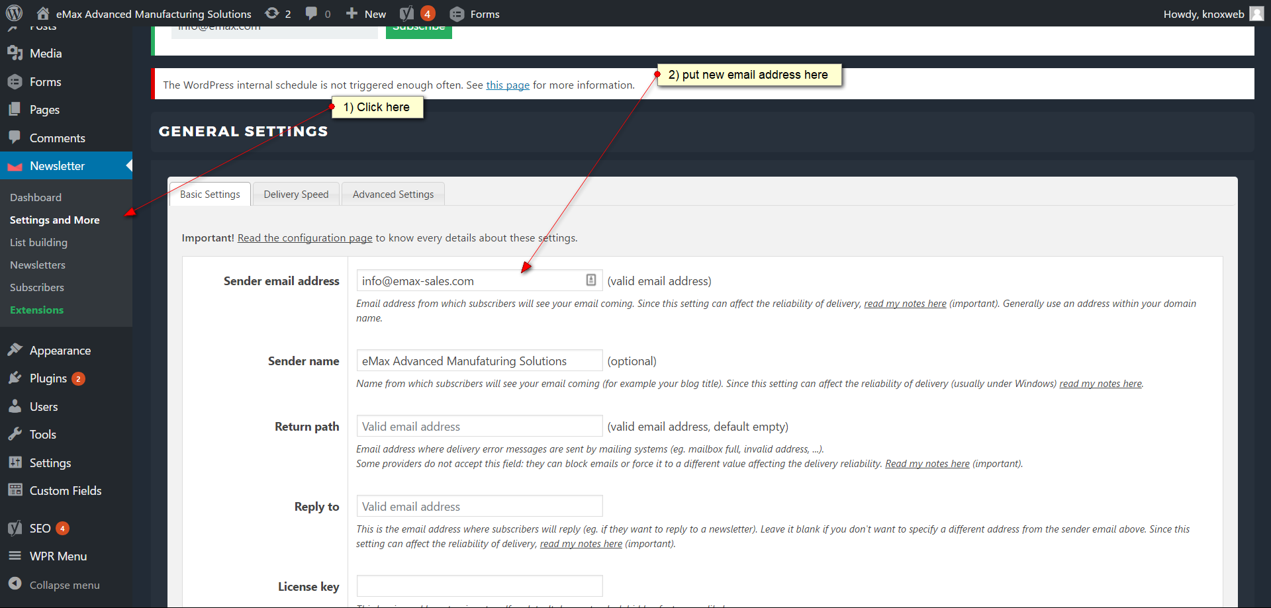
Task: Click the Newsletter envelope icon
Action: pos(15,167)
